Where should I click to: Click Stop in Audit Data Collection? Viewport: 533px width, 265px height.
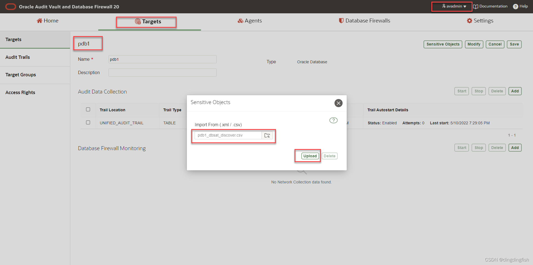tap(479, 91)
